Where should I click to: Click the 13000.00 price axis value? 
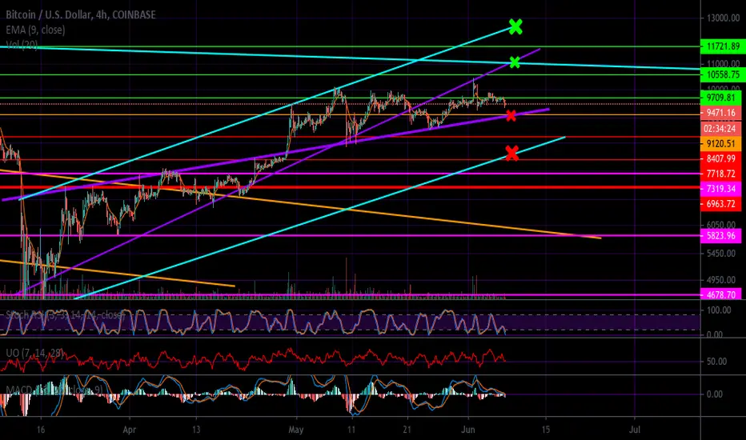[x=723, y=18]
